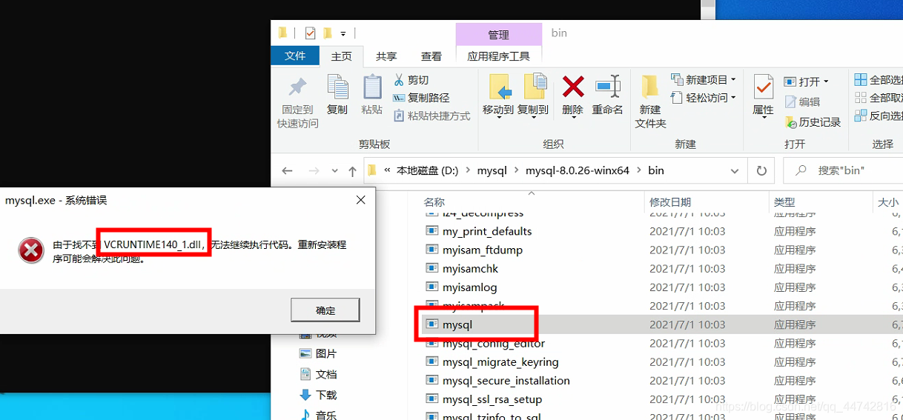Switch to the 共享 tab

(386, 56)
